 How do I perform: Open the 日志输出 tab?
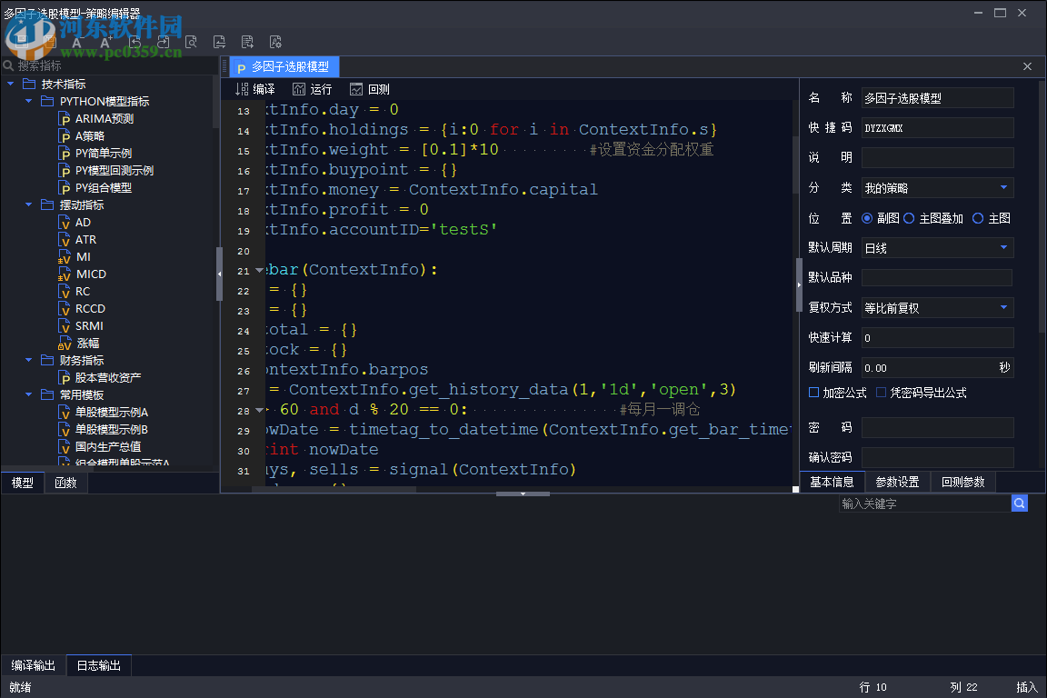(98, 665)
